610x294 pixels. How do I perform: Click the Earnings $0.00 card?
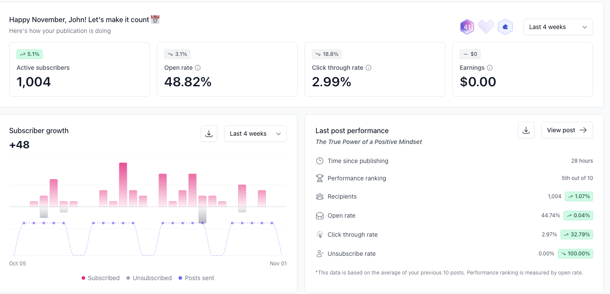[x=523, y=69]
